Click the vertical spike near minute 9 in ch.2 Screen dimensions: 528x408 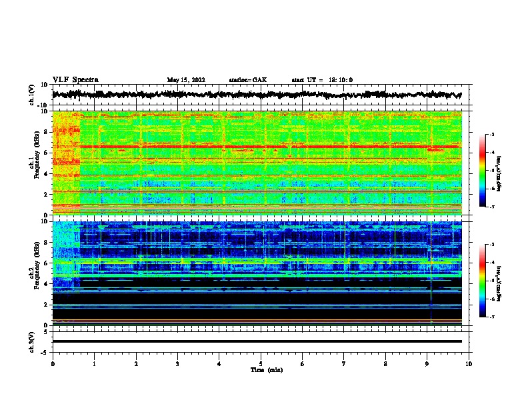pyautogui.click(x=431, y=273)
